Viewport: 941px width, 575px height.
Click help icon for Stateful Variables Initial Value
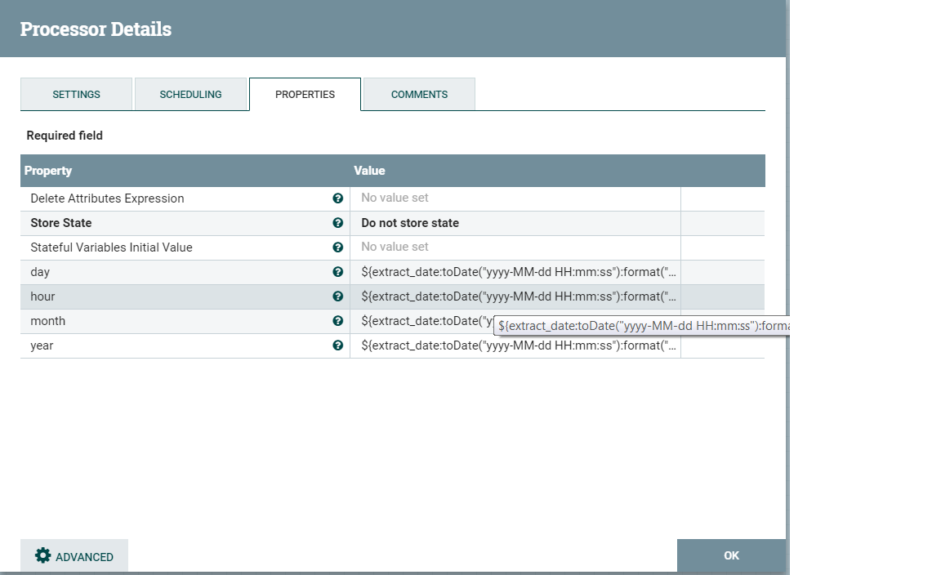click(x=337, y=247)
